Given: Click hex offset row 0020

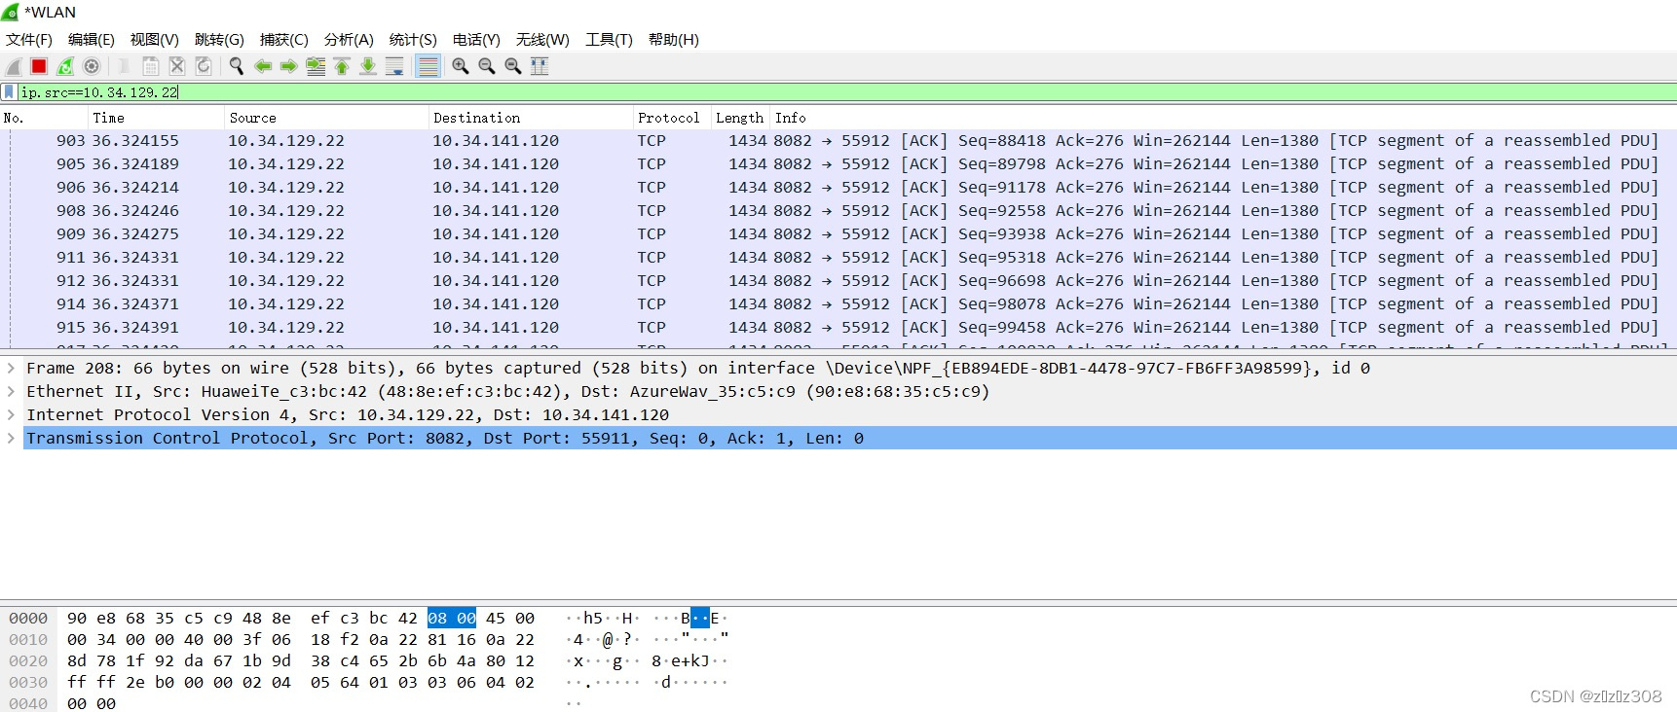Looking at the screenshot, I should [x=28, y=661].
